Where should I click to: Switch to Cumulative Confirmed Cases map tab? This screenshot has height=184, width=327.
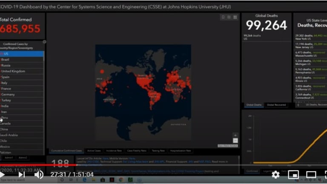pos(66,151)
